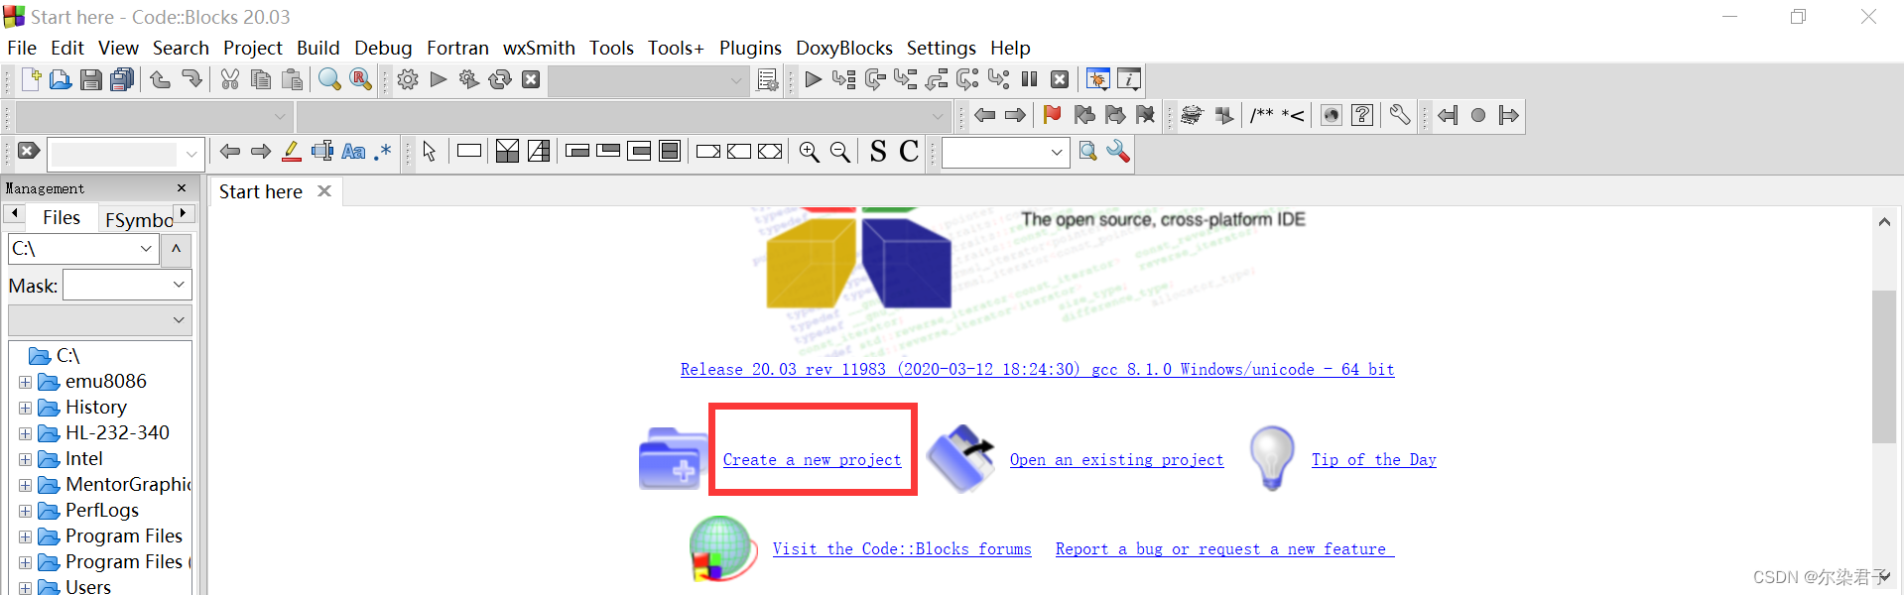Image resolution: width=1904 pixels, height=595 pixels.
Task: Expand the Intel folder node
Action: [x=25, y=459]
